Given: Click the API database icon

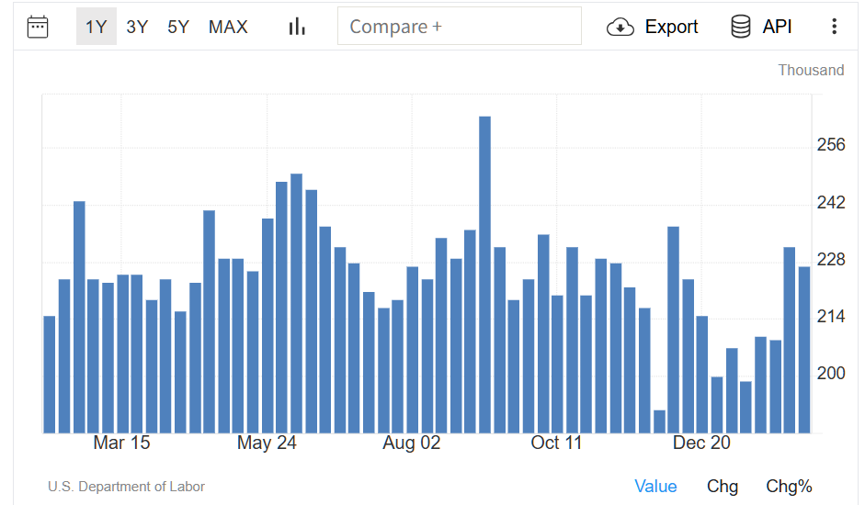Looking at the screenshot, I should (x=741, y=27).
